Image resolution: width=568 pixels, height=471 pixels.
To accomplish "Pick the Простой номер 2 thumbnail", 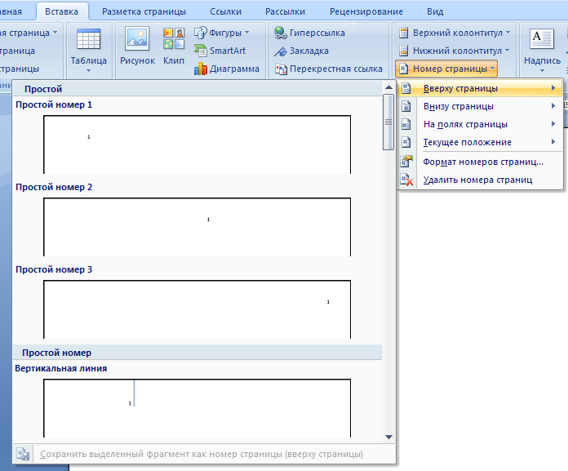I will tap(197, 227).
